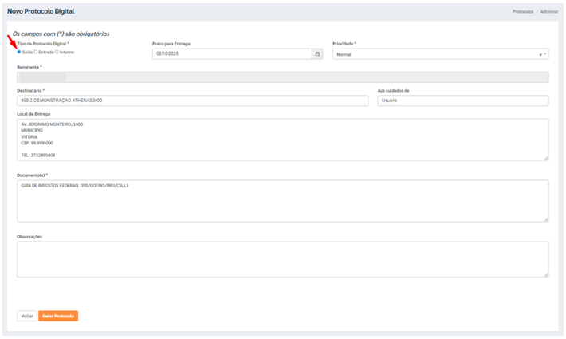The height and width of the screenshot is (339, 566).
Task: Select the Interno protocol type
Action: [x=57, y=52]
